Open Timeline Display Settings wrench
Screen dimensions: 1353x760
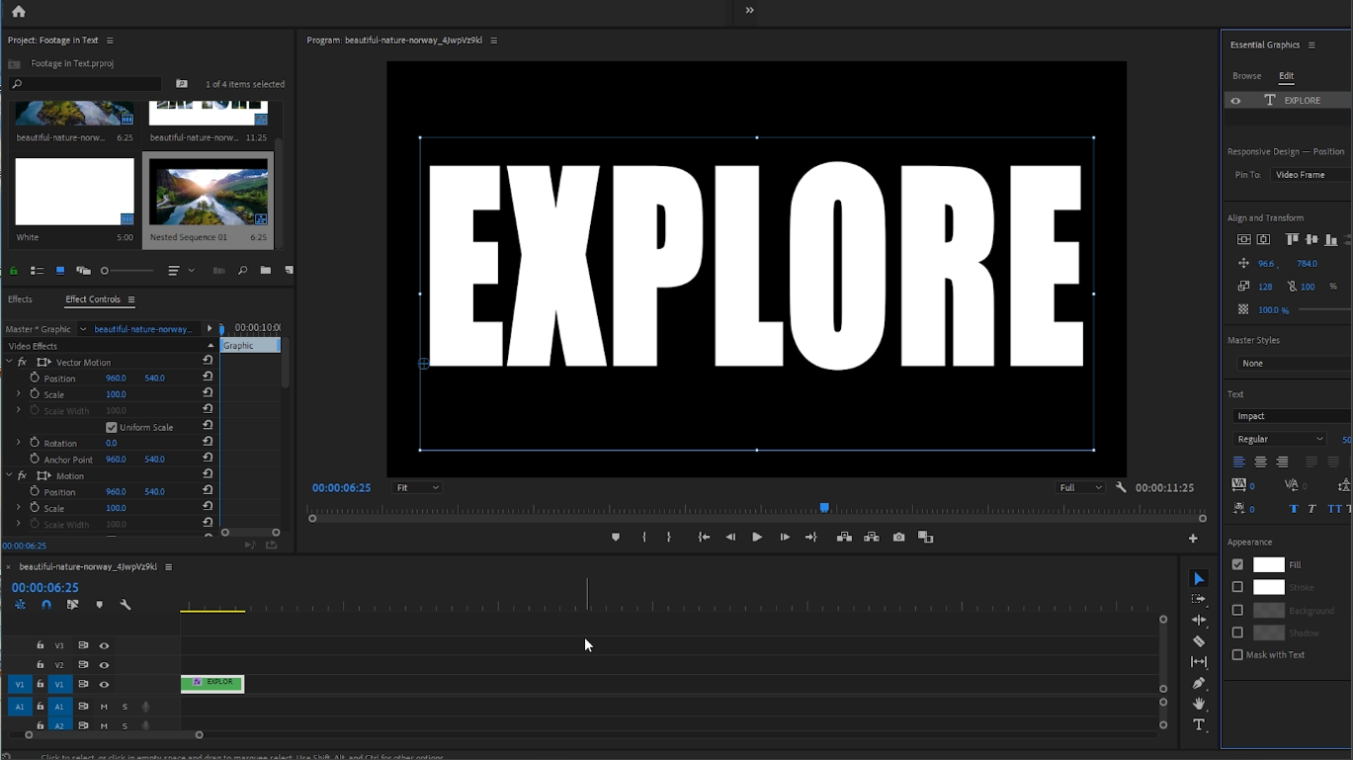(x=126, y=605)
